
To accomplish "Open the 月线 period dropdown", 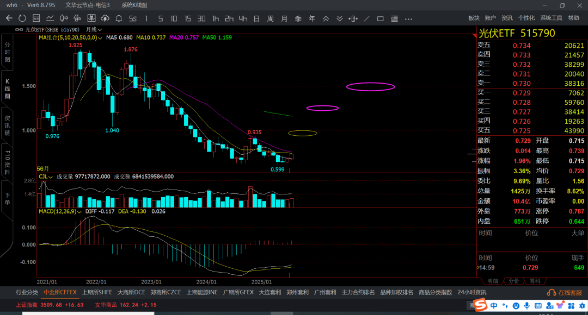I will (x=94, y=29).
